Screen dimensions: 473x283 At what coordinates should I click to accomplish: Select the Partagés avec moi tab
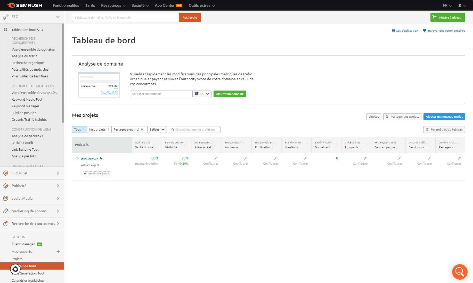[x=128, y=130]
